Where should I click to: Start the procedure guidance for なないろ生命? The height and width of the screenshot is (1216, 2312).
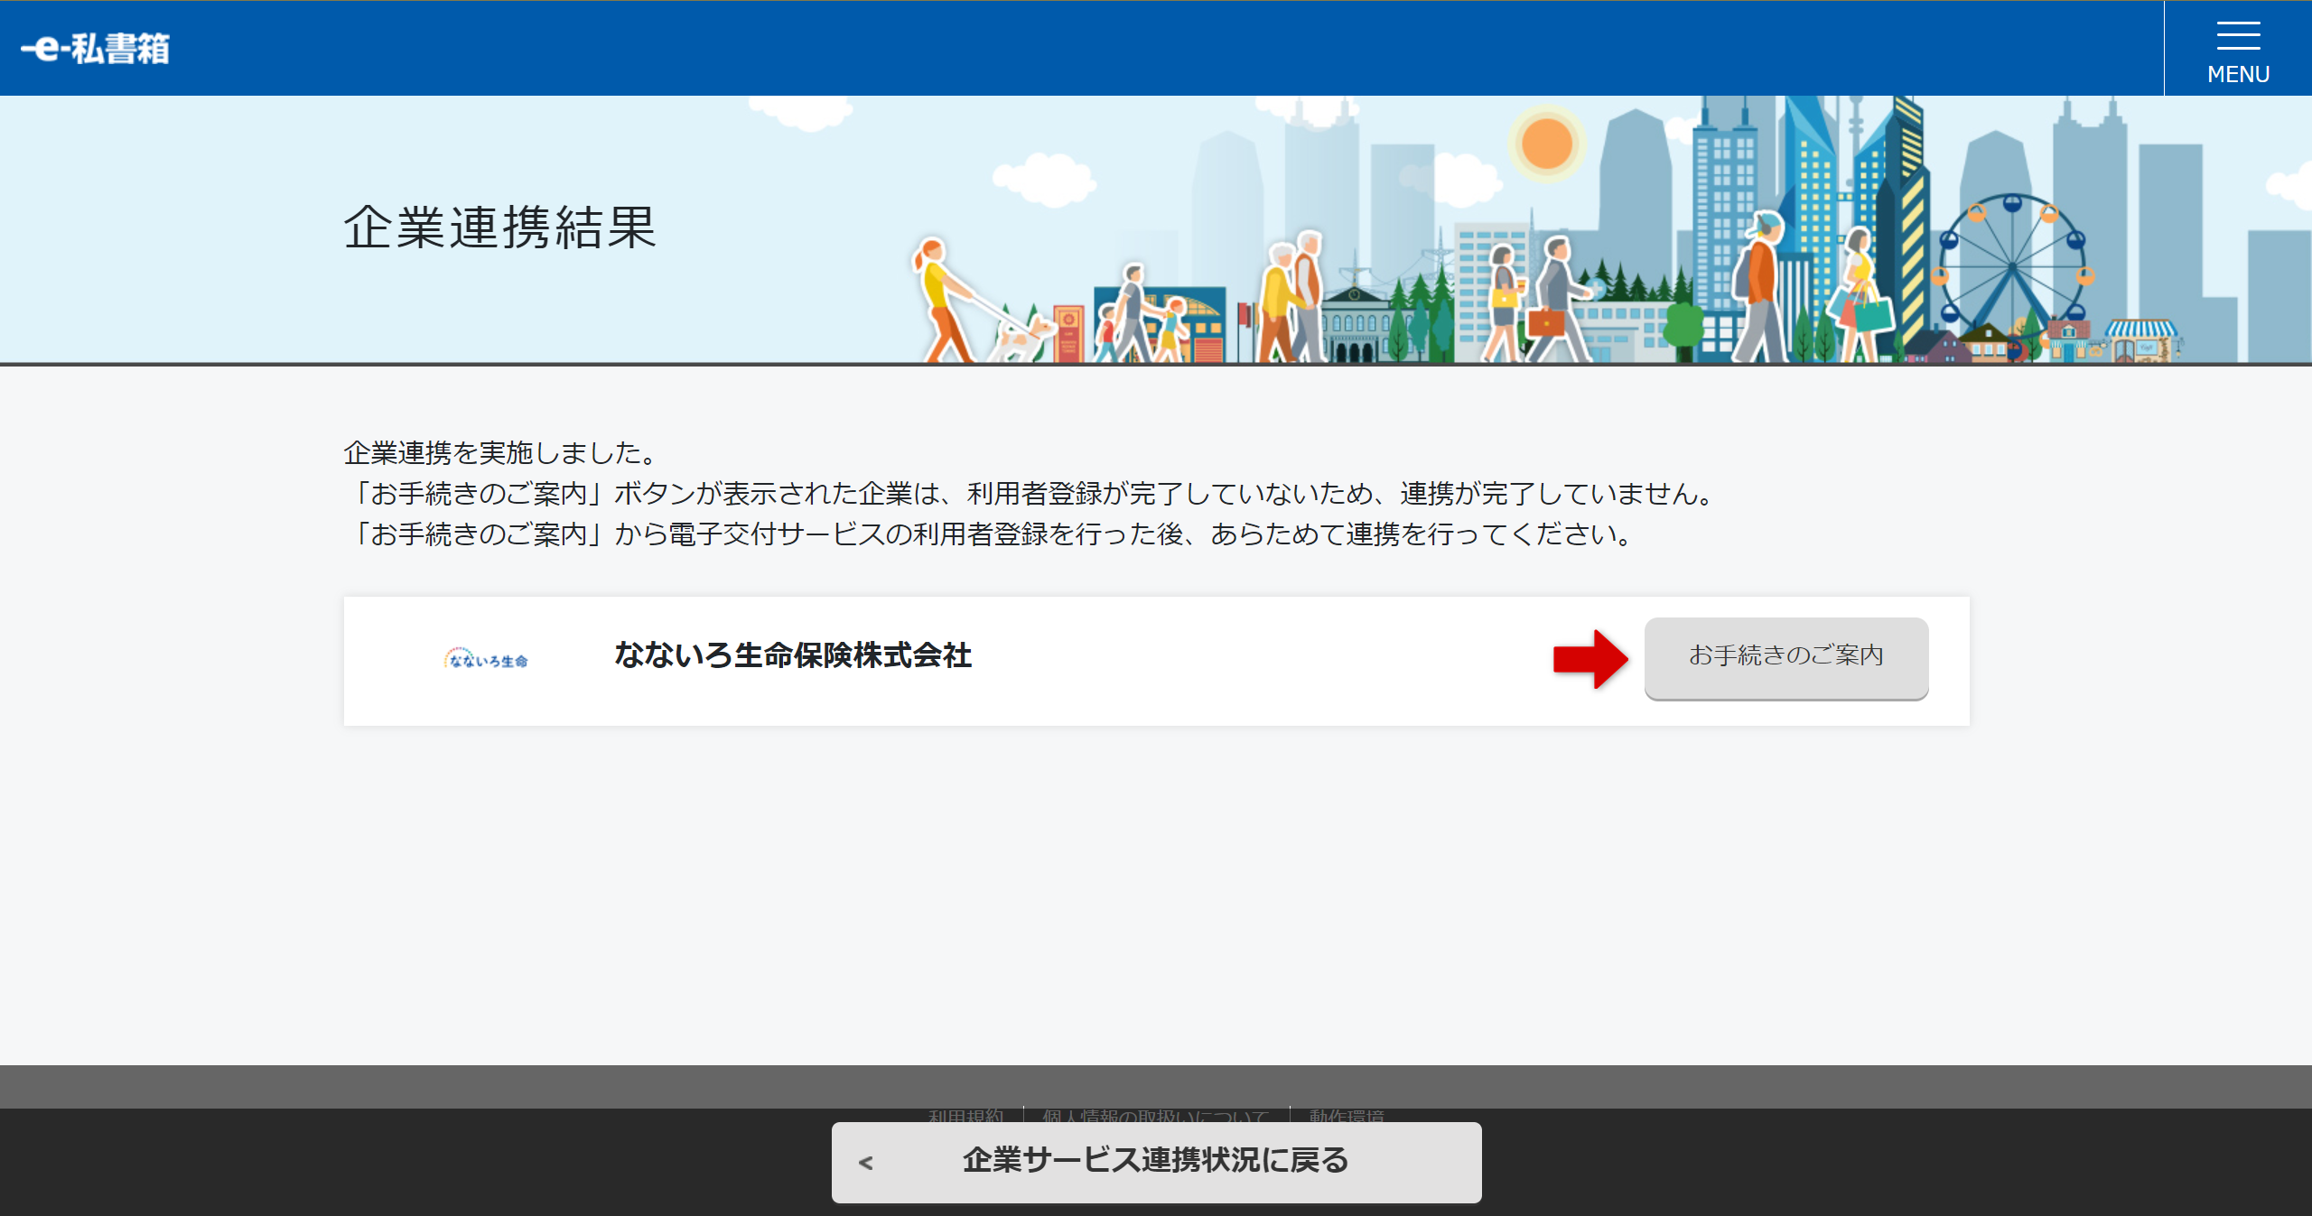1785,657
